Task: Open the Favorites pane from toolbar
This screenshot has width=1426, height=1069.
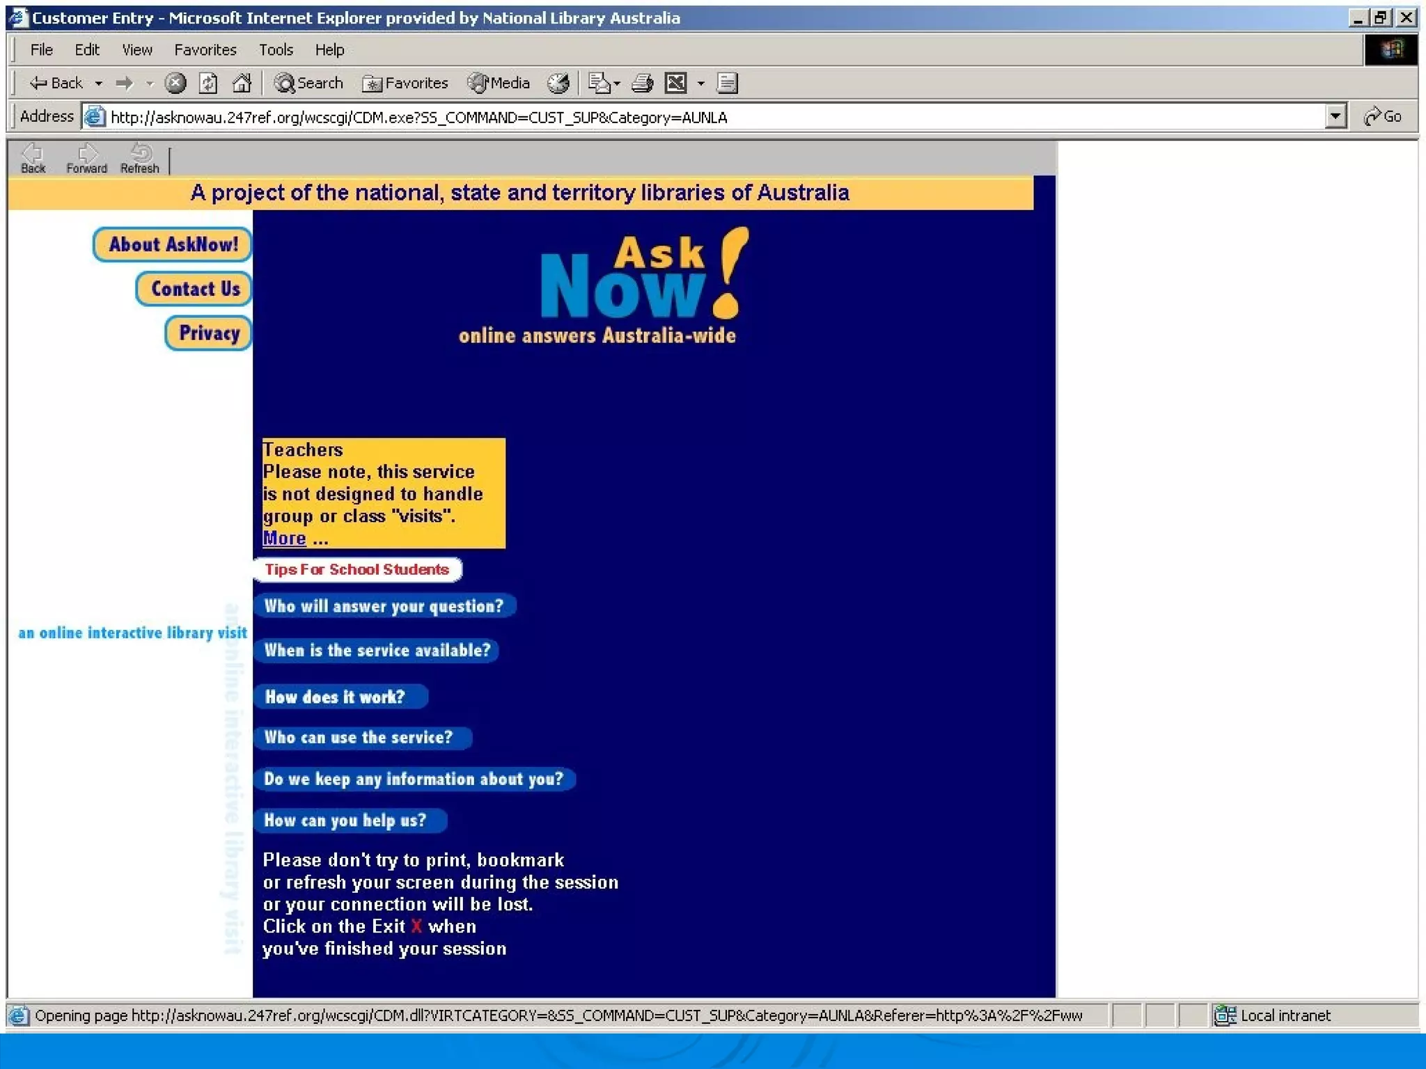Action: pyautogui.click(x=405, y=84)
